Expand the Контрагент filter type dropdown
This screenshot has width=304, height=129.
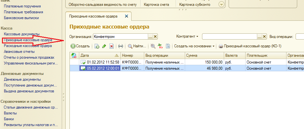(187, 36)
